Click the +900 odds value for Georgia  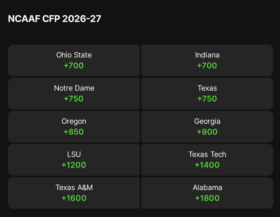(207, 132)
